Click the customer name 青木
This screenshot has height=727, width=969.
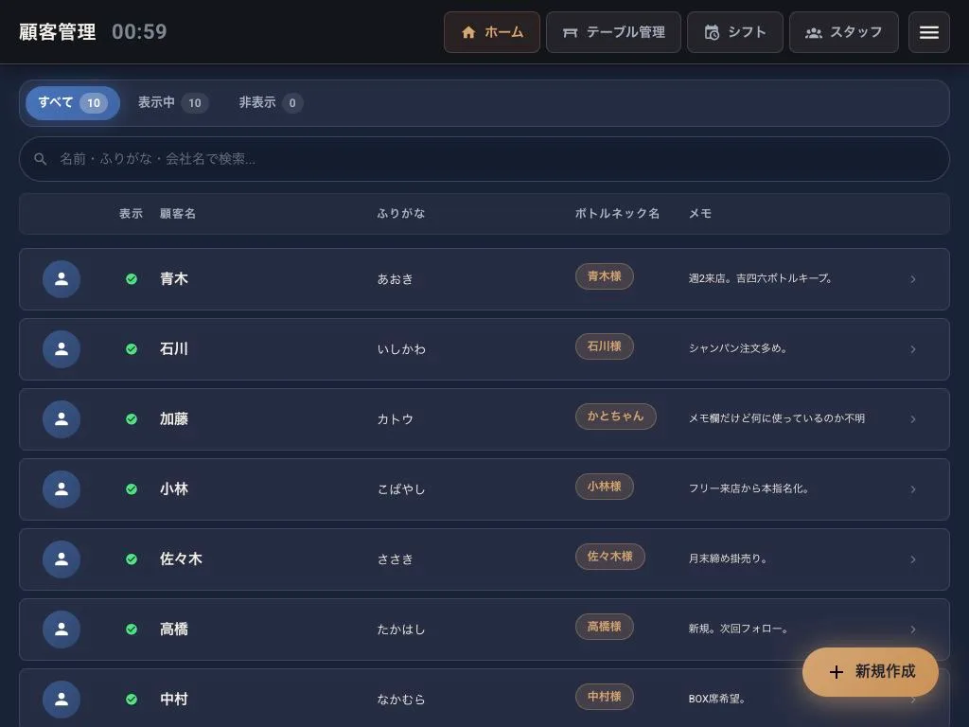tap(174, 279)
